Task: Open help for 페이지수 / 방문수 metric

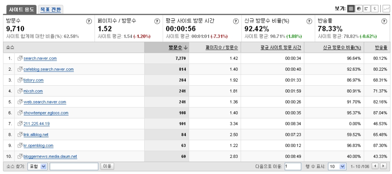Action: [157, 21]
